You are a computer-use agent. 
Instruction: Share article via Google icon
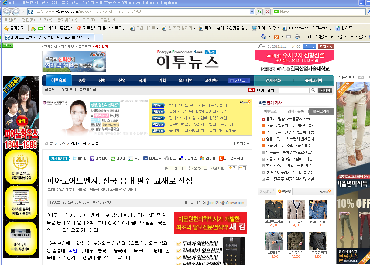coord(131,158)
